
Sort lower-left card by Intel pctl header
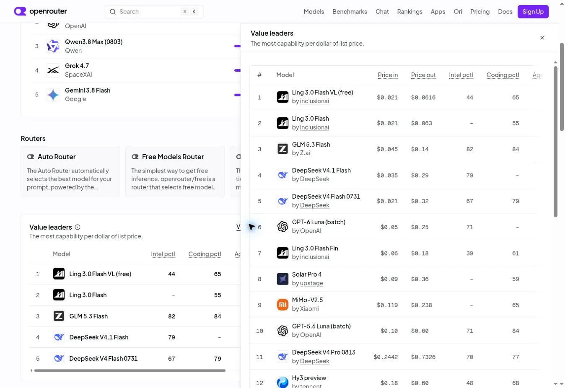click(x=163, y=254)
